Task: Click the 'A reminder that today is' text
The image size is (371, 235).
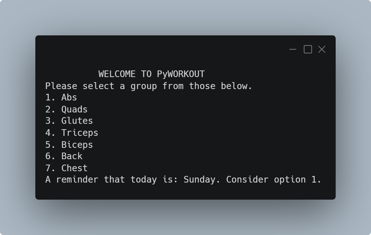Action: coord(111,179)
